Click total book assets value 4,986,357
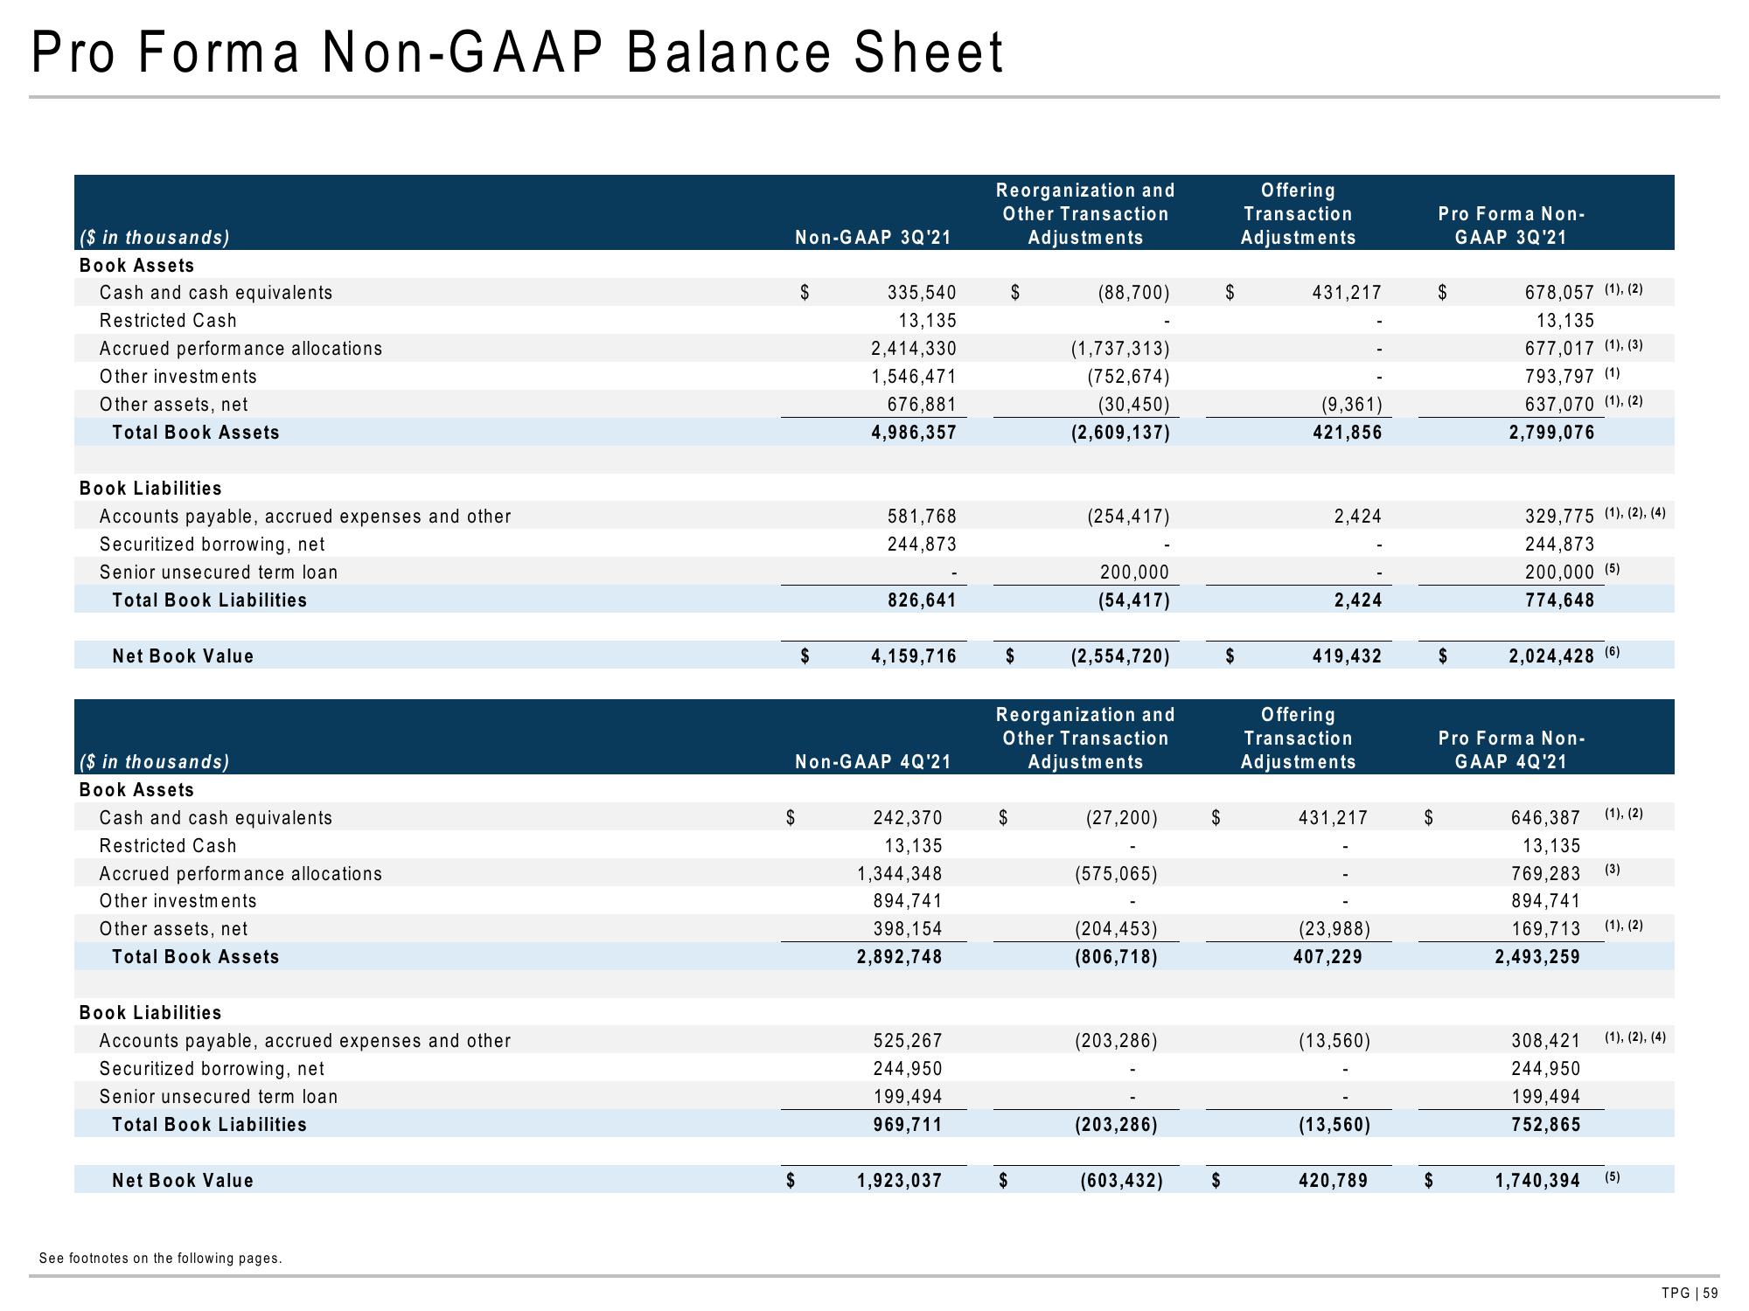 pyautogui.click(x=914, y=433)
